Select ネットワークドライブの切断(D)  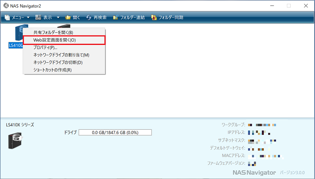tap(64, 62)
